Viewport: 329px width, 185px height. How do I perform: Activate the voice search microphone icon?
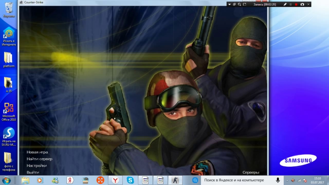pyautogui.click(x=278, y=180)
